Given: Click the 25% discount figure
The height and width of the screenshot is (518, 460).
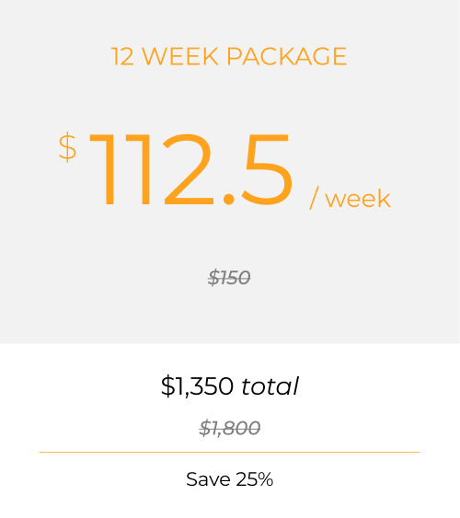Looking at the screenshot, I should click(255, 479).
